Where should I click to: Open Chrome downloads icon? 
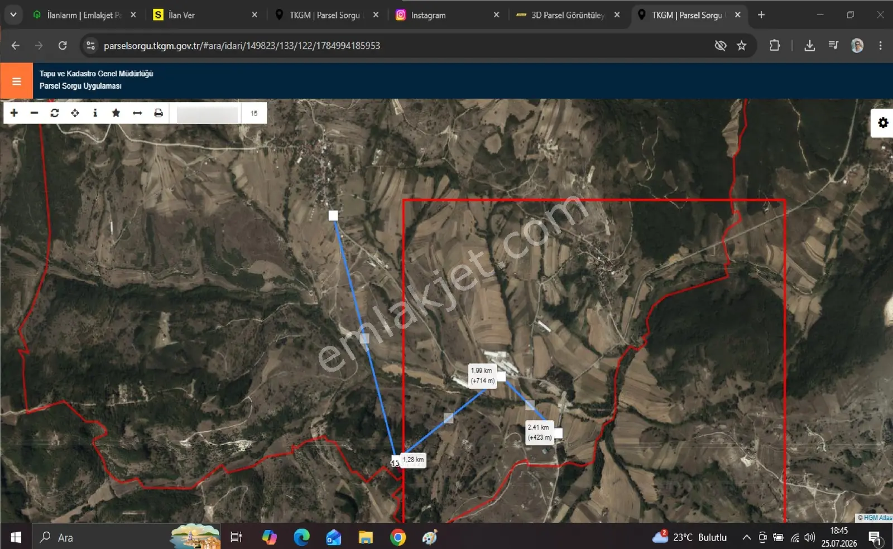point(809,46)
